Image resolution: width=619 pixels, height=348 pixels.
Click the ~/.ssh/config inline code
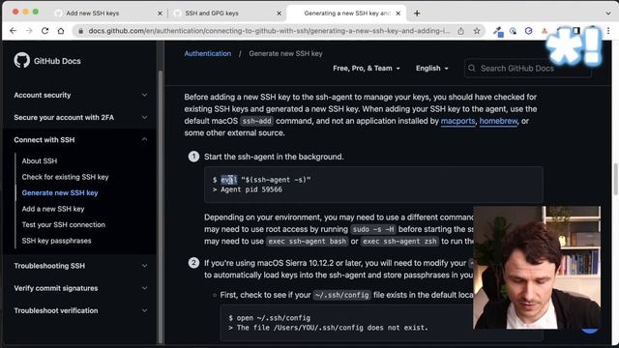[341, 295]
